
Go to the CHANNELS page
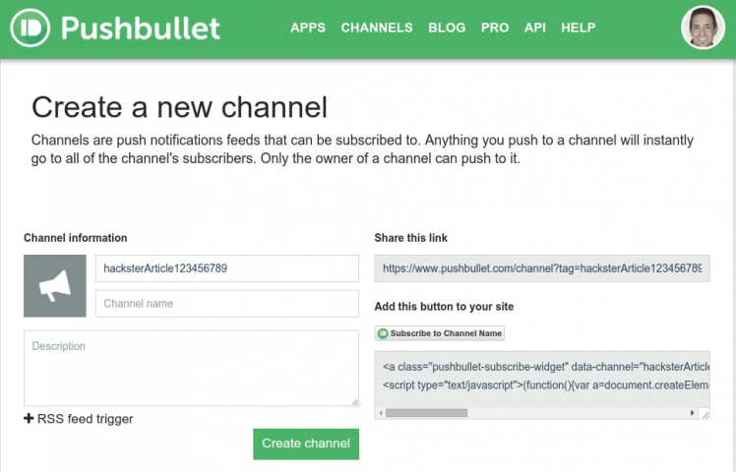[x=377, y=28]
